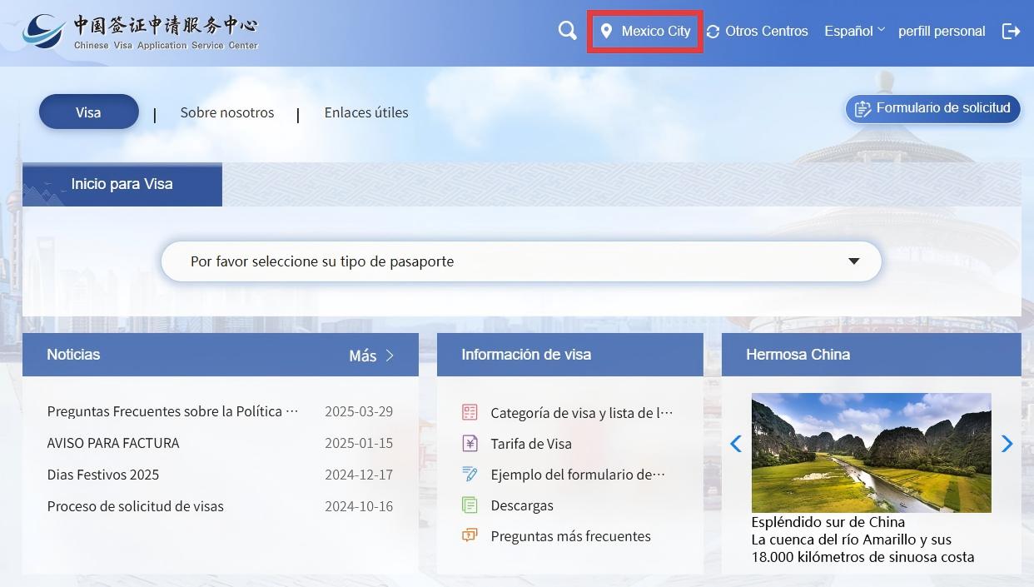
Task: Click the Mexico City location pin
Action: coord(607,31)
